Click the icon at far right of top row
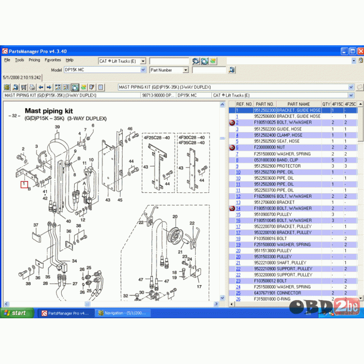Image resolution: width=364 pixels, height=364 pixels. coord(361,60)
